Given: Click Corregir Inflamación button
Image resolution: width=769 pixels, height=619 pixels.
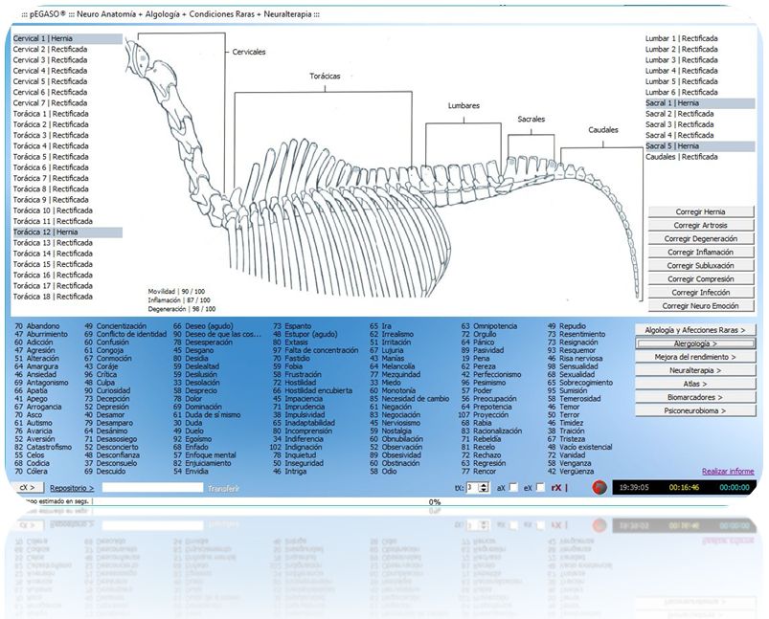Looking at the screenshot, I should tap(701, 252).
